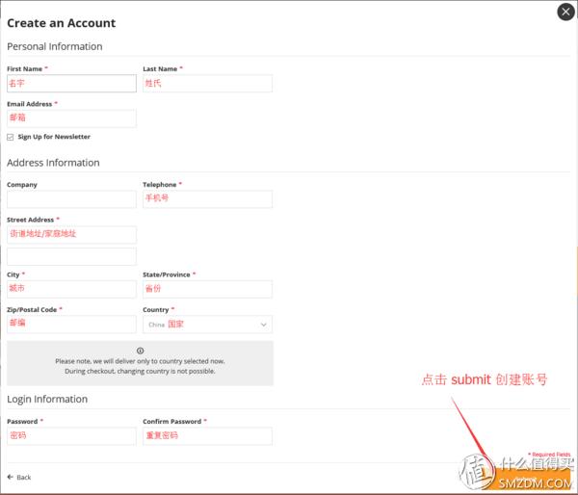Screen dimensions: 578x495
Task: Click the info icon in delivery notice
Action: coord(140,351)
